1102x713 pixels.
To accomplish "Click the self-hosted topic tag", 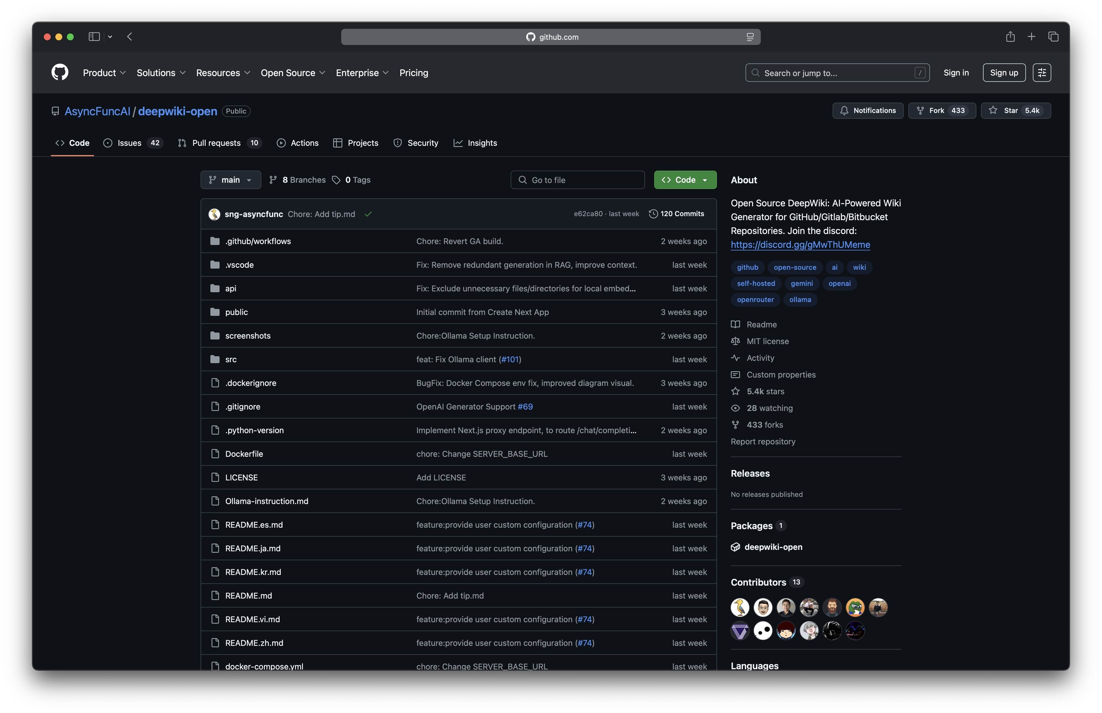I will click(756, 283).
